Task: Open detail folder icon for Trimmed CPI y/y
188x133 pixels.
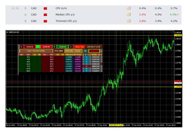Action: [x=129, y=21]
